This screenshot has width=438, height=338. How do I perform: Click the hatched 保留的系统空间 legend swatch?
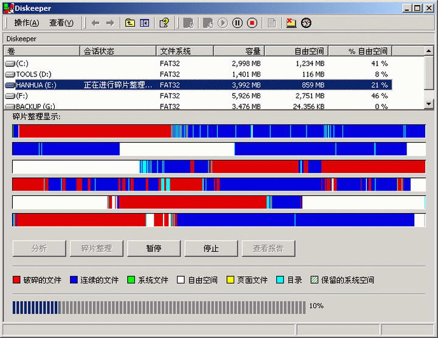click(x=315, y=280)
